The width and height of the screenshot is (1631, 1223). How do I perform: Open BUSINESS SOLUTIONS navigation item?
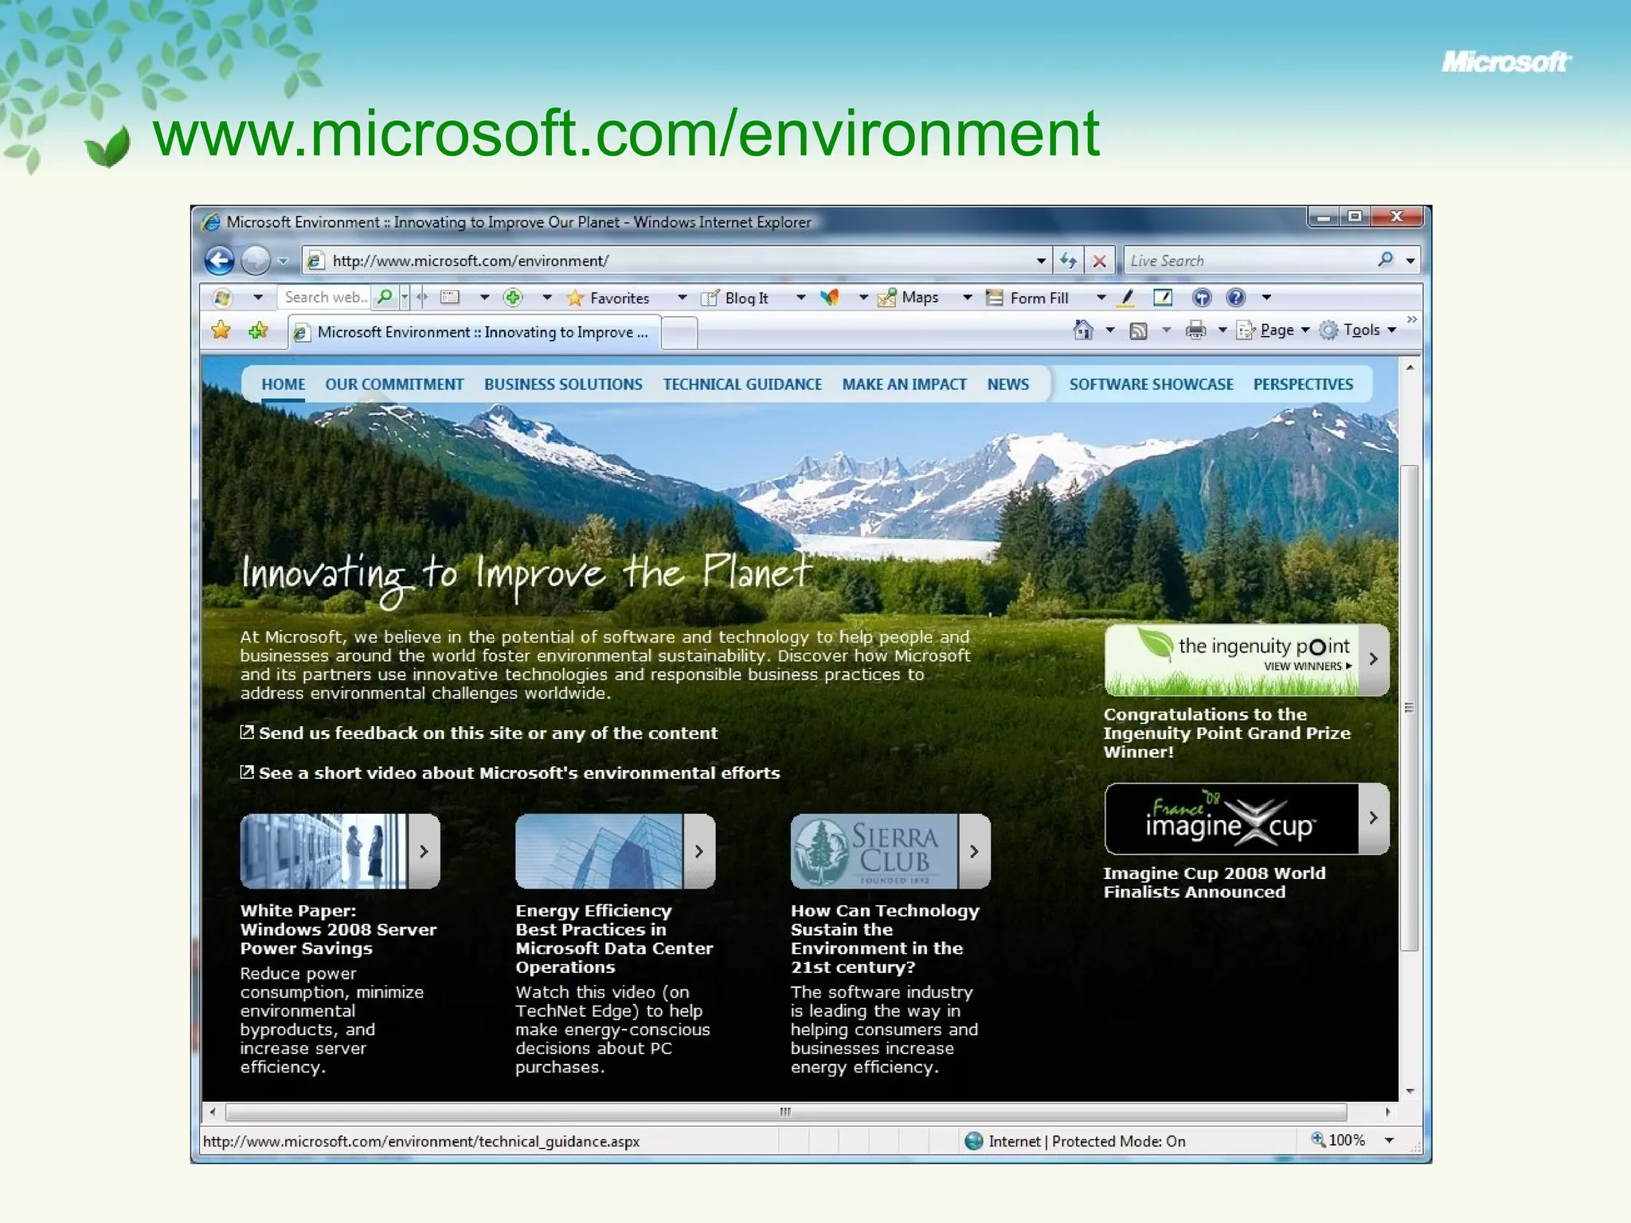pos(563,384)
